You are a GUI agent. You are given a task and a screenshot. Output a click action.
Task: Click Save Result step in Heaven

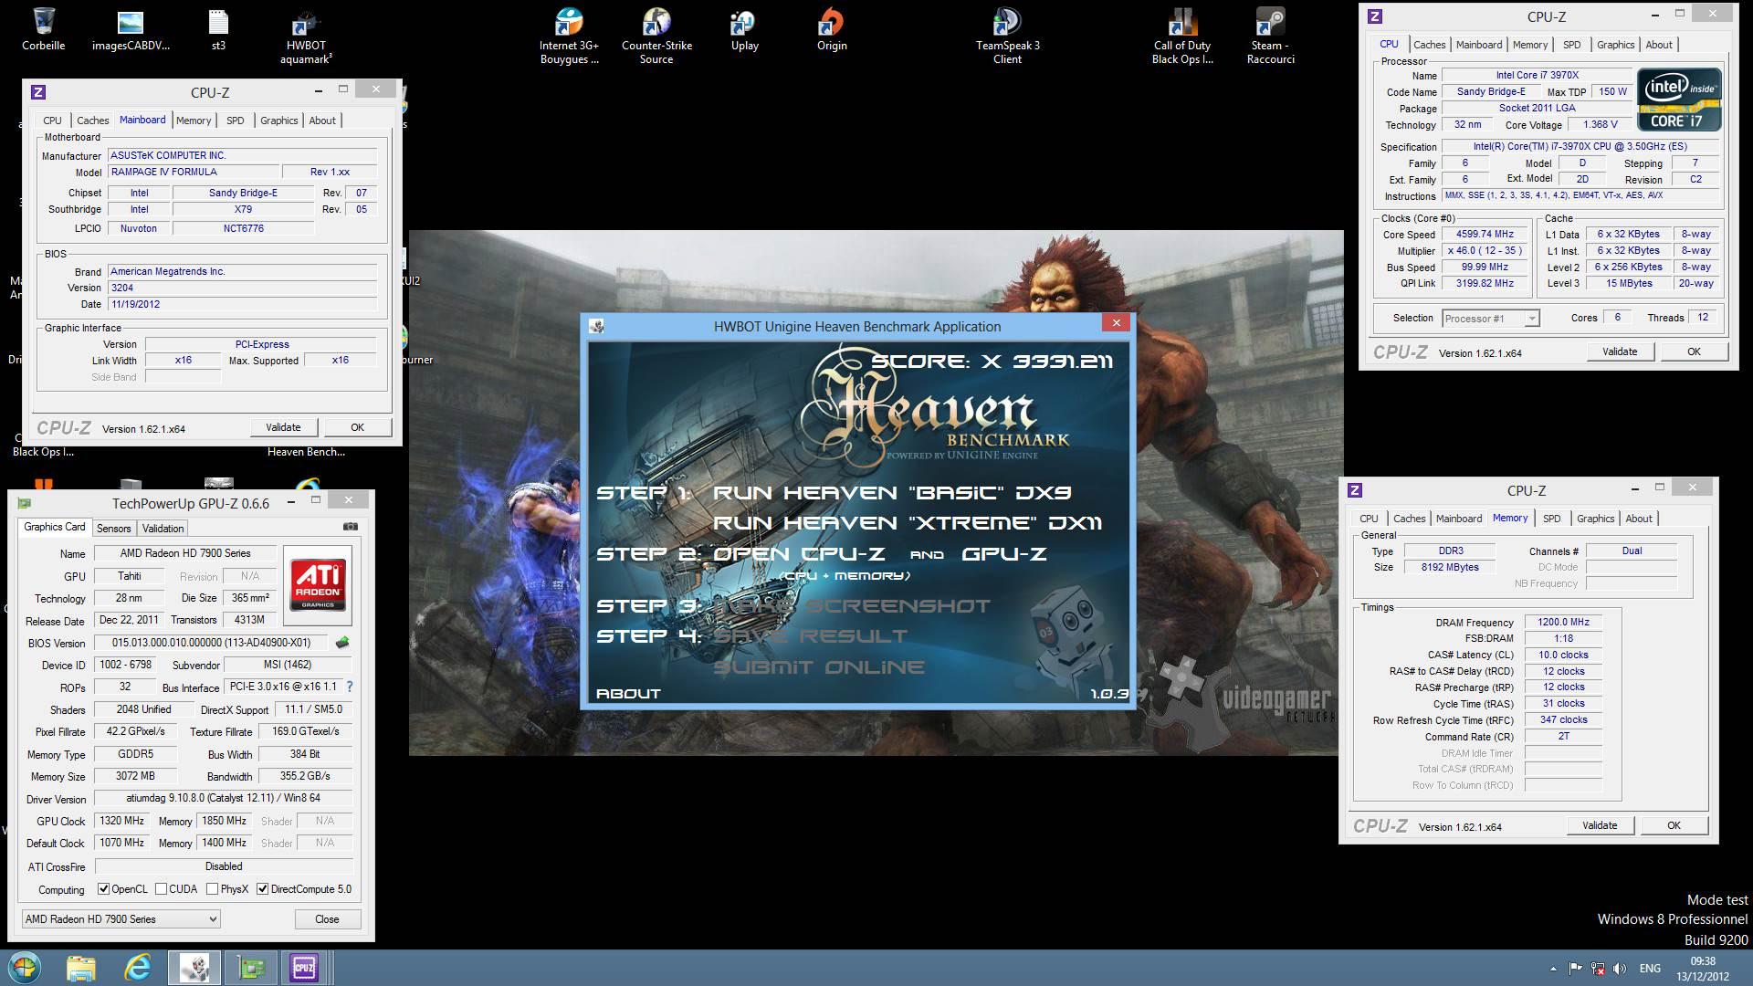(810, 636)
